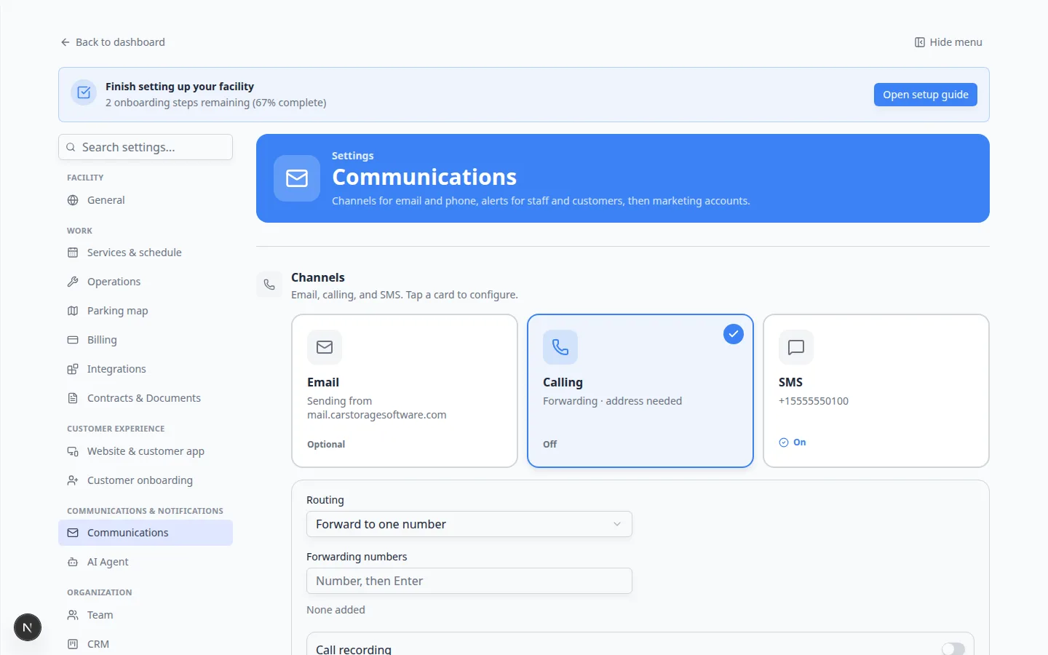Open Contracts & Documents settings

146,398
